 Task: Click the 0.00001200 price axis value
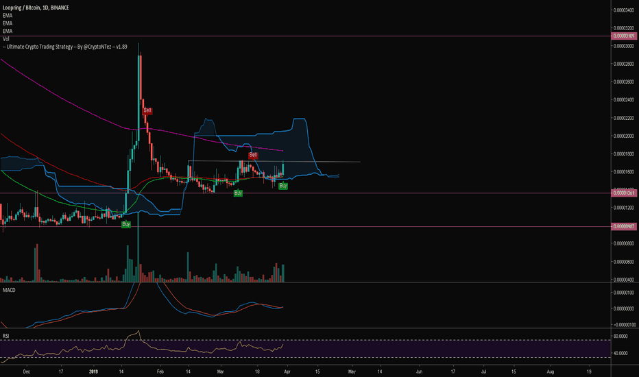[x=624, y=208]
